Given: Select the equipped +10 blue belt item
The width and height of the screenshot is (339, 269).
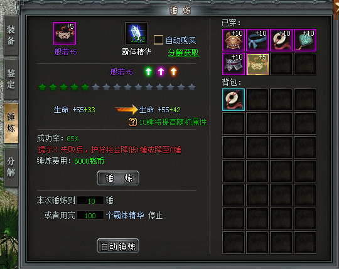Looking at the screenshot, I should tap(257, 40).
